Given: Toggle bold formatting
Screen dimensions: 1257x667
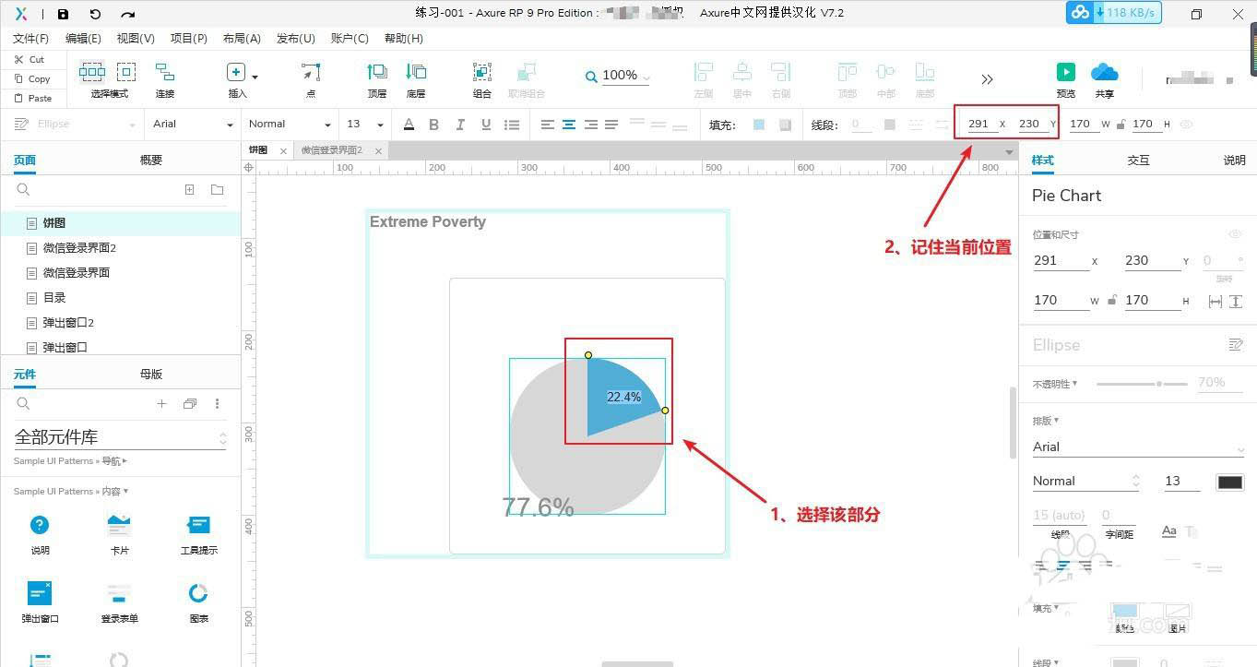Looking at the screenshot, I should pos(434,125).
